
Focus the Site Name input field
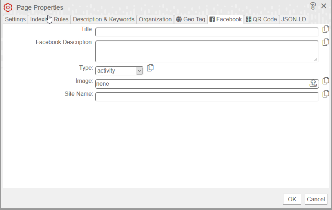click(x=207, y=97)
